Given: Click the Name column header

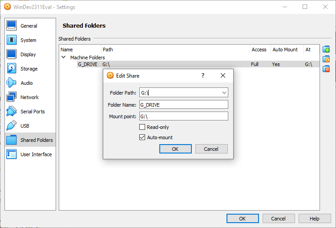Looking at the screenshot, I should coord(67,50).
